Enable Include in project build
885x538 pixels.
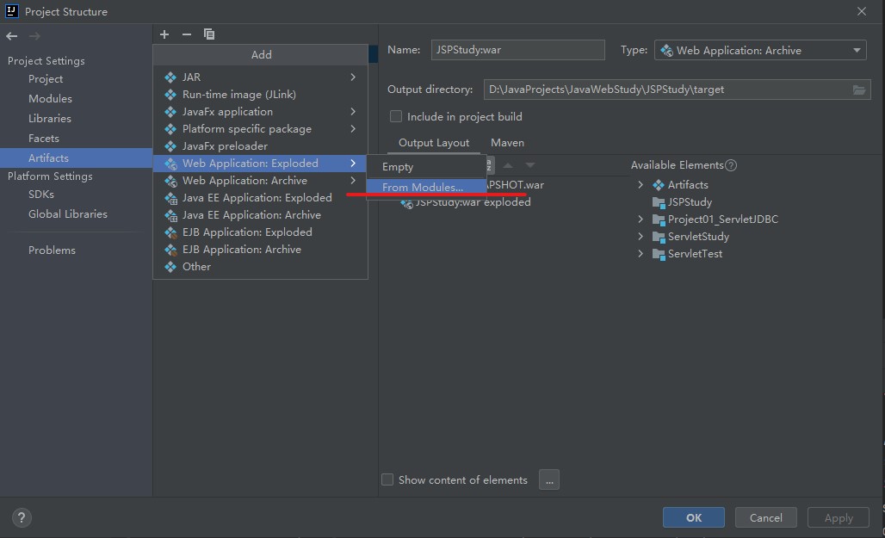(x=396, y=116)
